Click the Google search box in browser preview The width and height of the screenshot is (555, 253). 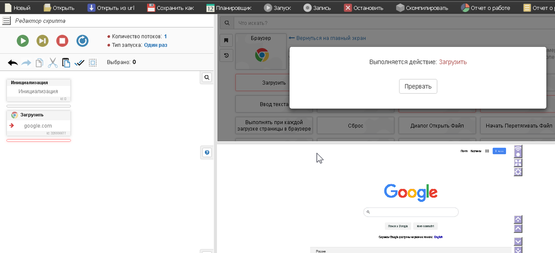point(411,212)
